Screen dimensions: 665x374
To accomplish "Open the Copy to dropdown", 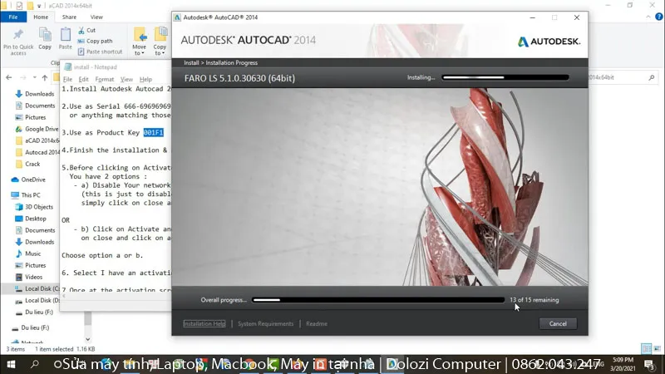I will [x=160, y=42].
